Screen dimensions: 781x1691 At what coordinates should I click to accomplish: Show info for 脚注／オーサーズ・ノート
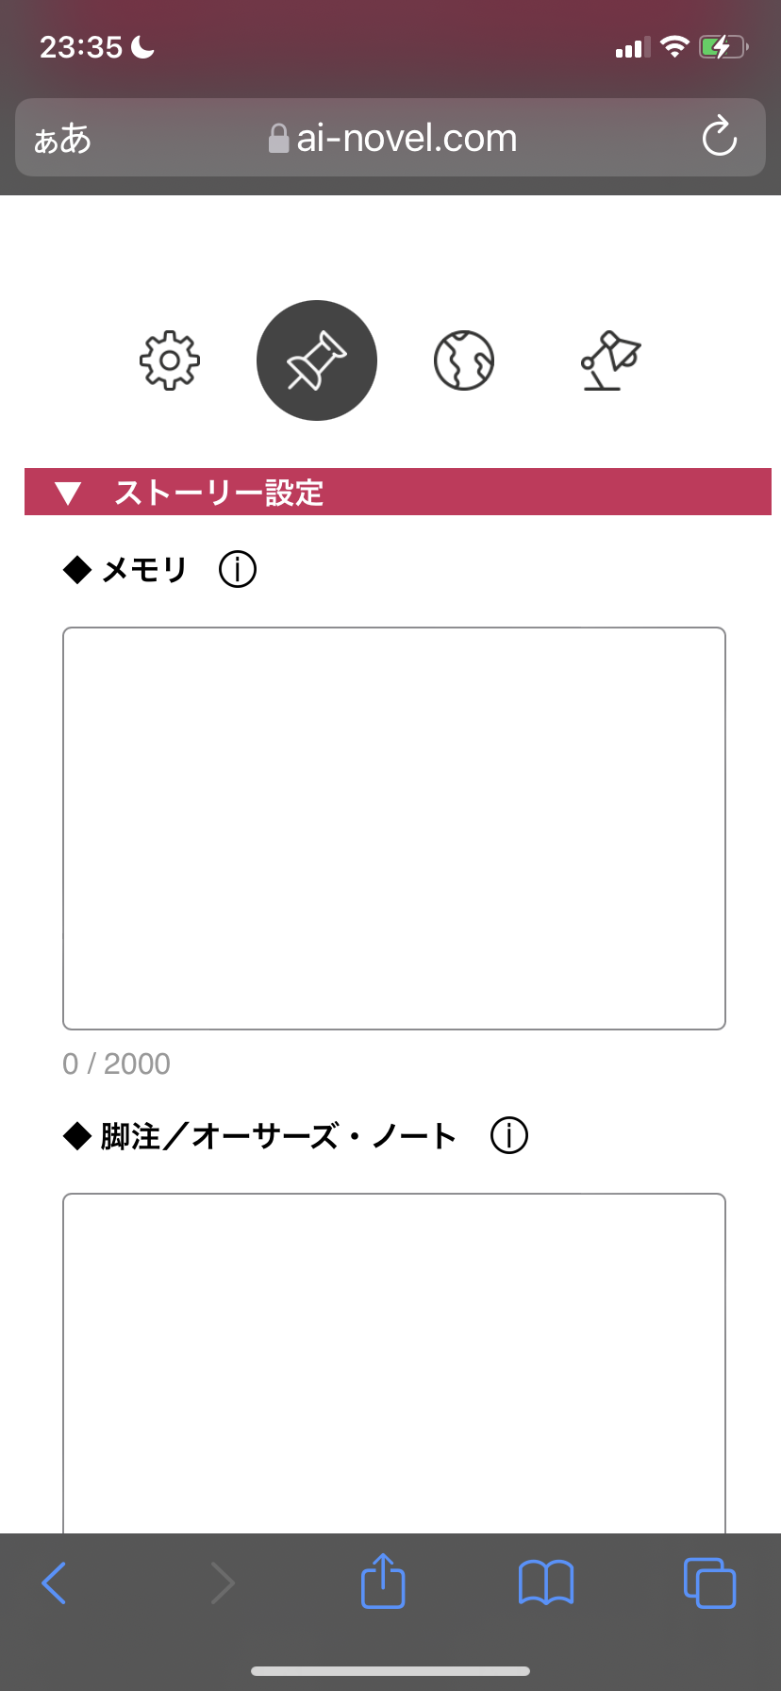[x=509, y=1136]
